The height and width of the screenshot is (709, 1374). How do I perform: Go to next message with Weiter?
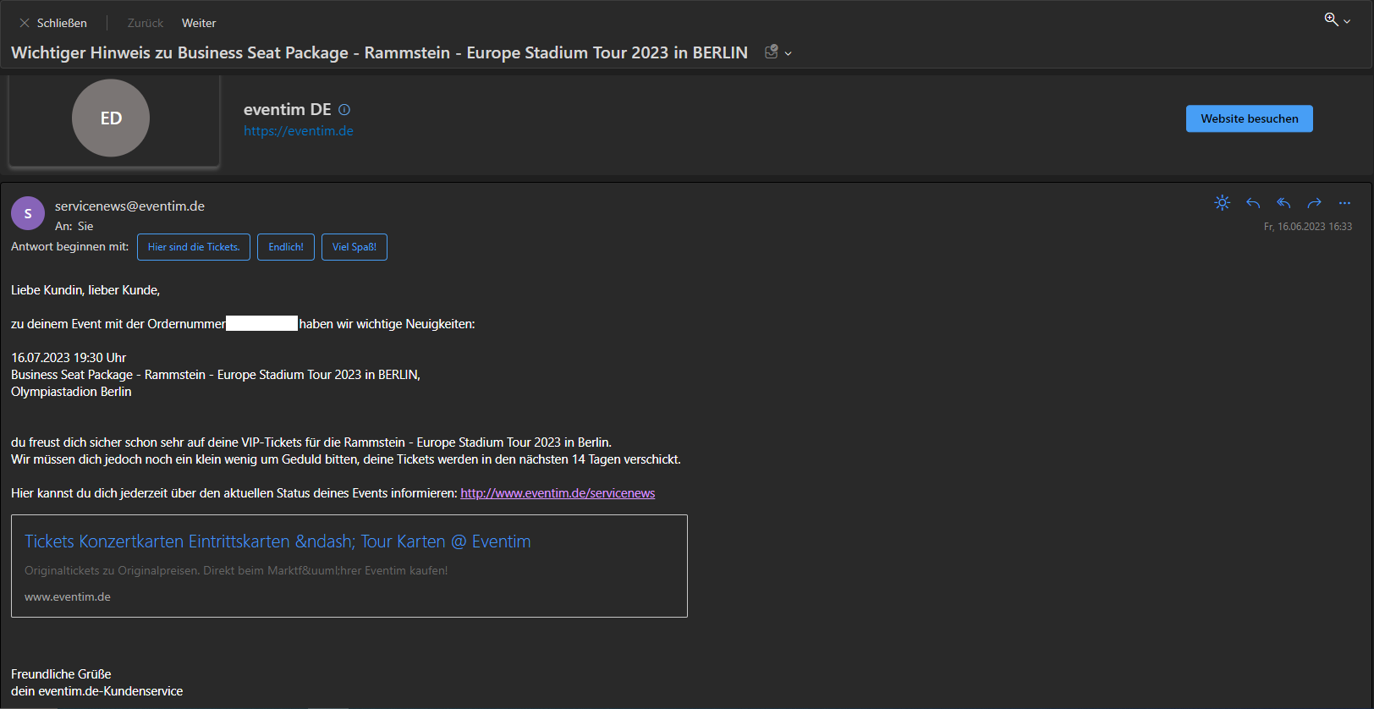199,23
